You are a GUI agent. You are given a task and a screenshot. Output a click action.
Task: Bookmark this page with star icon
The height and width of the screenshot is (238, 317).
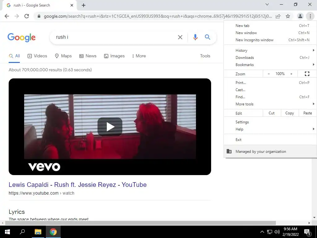pyautogui.click(x=288, y=16)
